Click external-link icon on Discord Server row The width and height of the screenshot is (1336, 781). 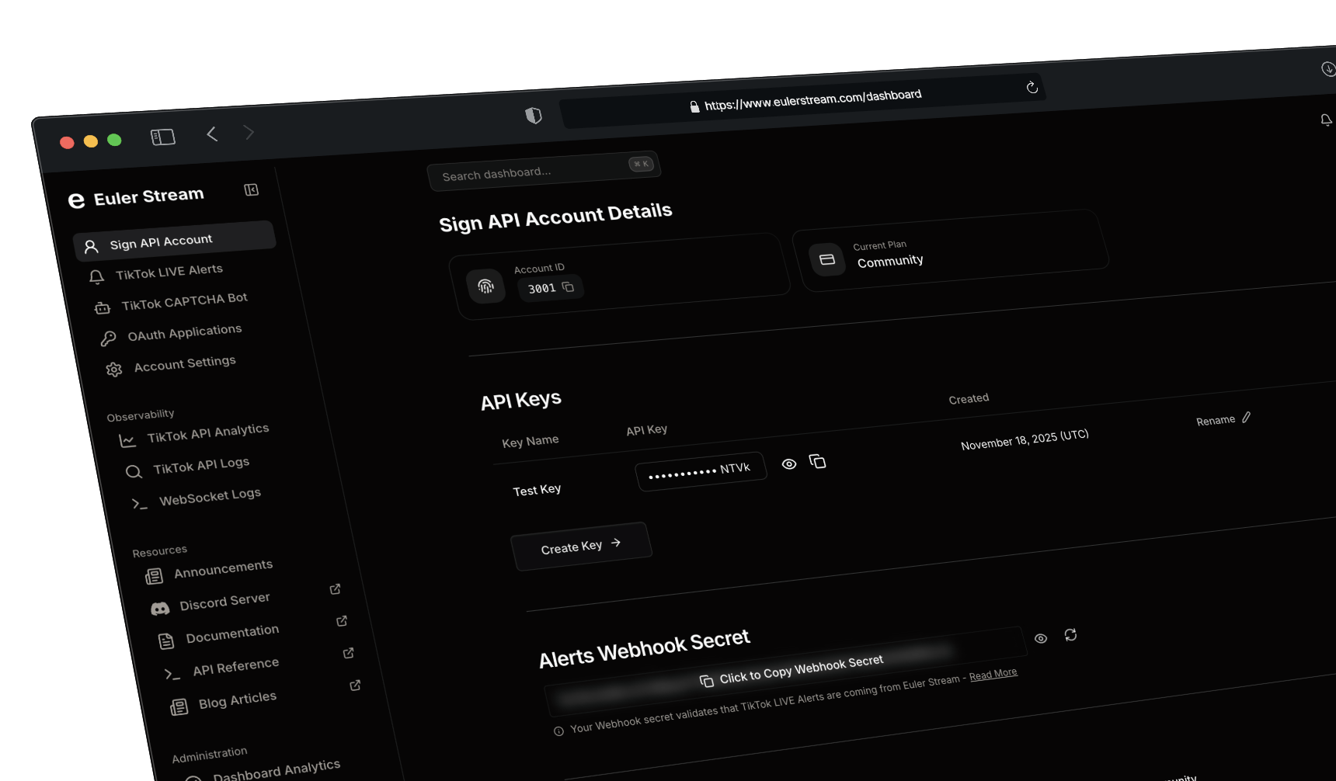point(336,589)
